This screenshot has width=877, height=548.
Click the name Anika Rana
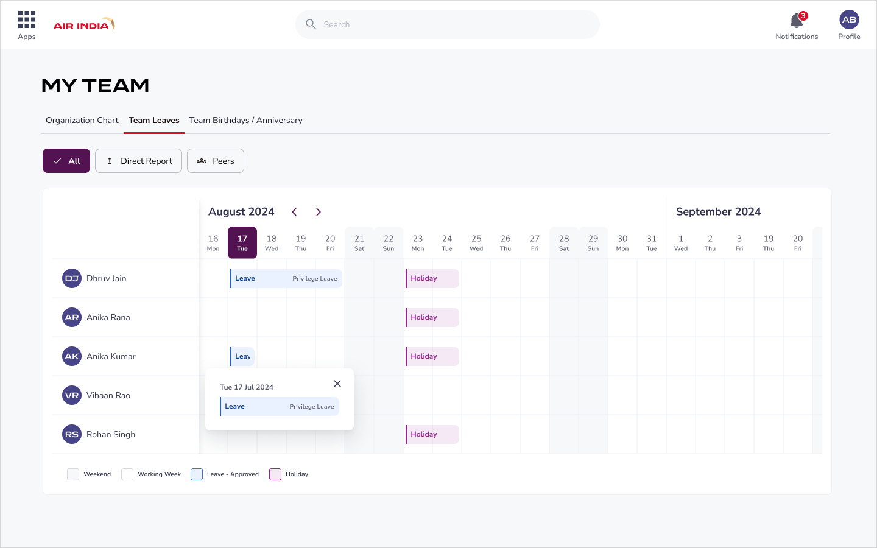(x=108, y=317)
